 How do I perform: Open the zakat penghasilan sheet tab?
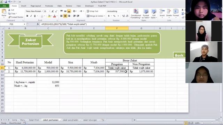pyautogui.click(x=70, y=120)
